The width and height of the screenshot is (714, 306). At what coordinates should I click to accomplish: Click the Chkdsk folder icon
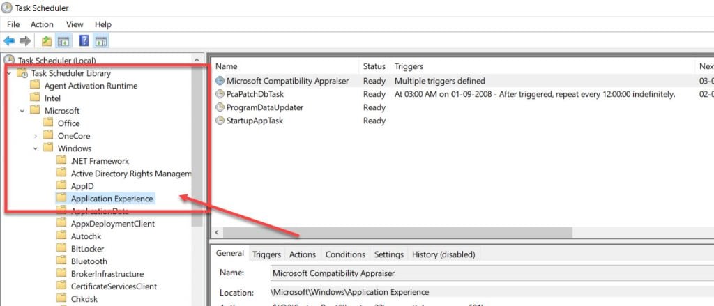61,299
